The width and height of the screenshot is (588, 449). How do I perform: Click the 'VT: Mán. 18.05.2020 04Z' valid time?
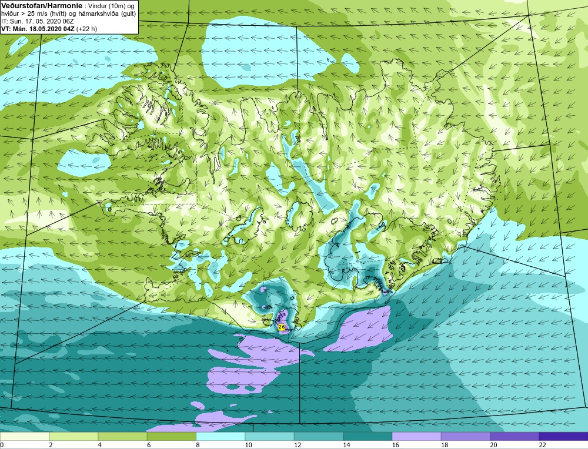coord(38,29)
